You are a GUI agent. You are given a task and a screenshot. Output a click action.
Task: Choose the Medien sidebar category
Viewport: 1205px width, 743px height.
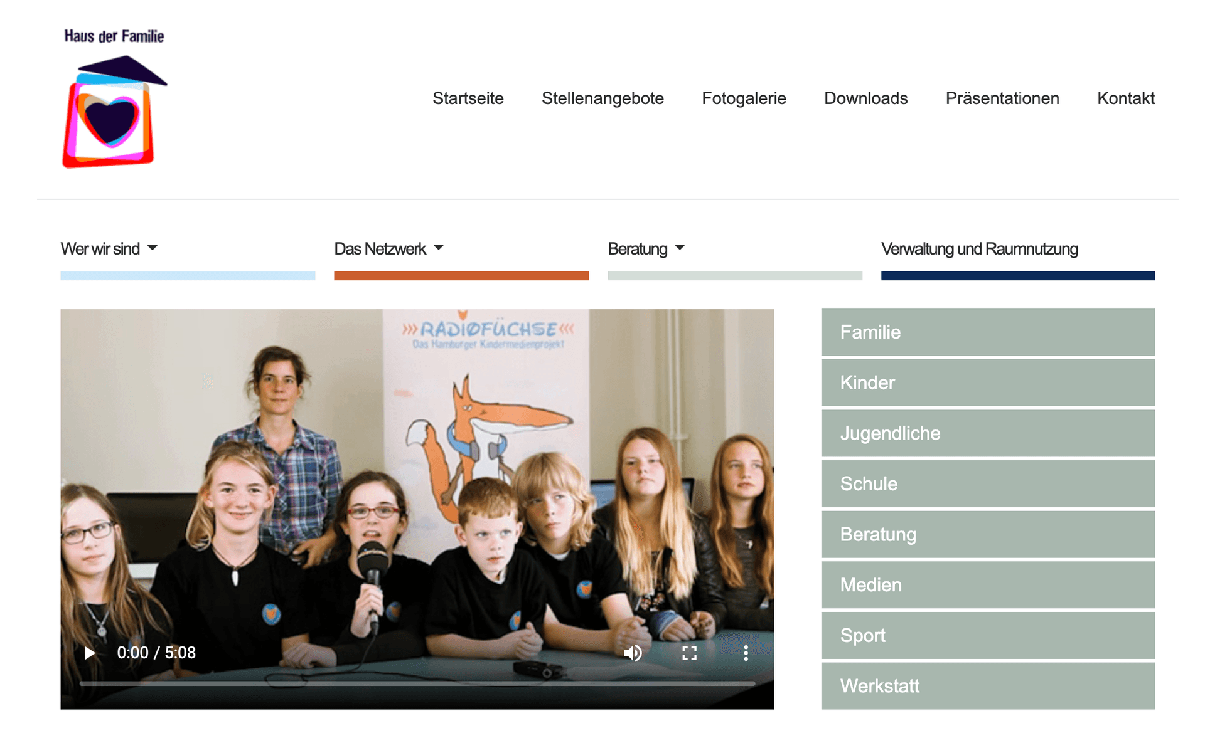click(987, 585)
